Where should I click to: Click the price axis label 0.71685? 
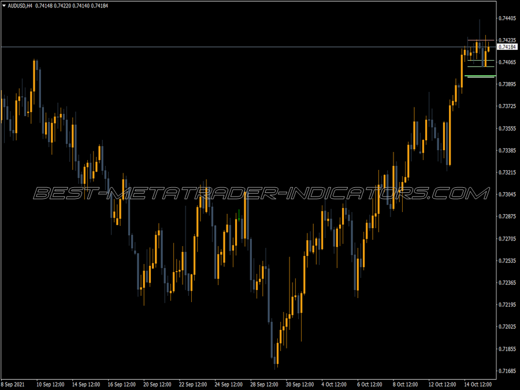click(x=507, y=371)
